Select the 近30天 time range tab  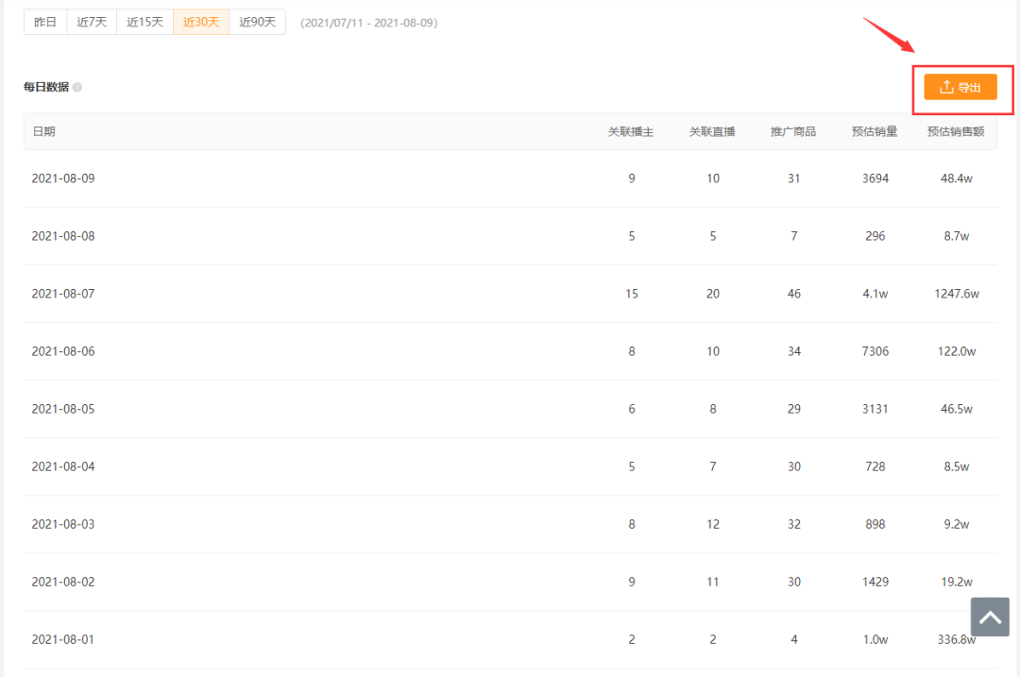(x=201, y=22)
